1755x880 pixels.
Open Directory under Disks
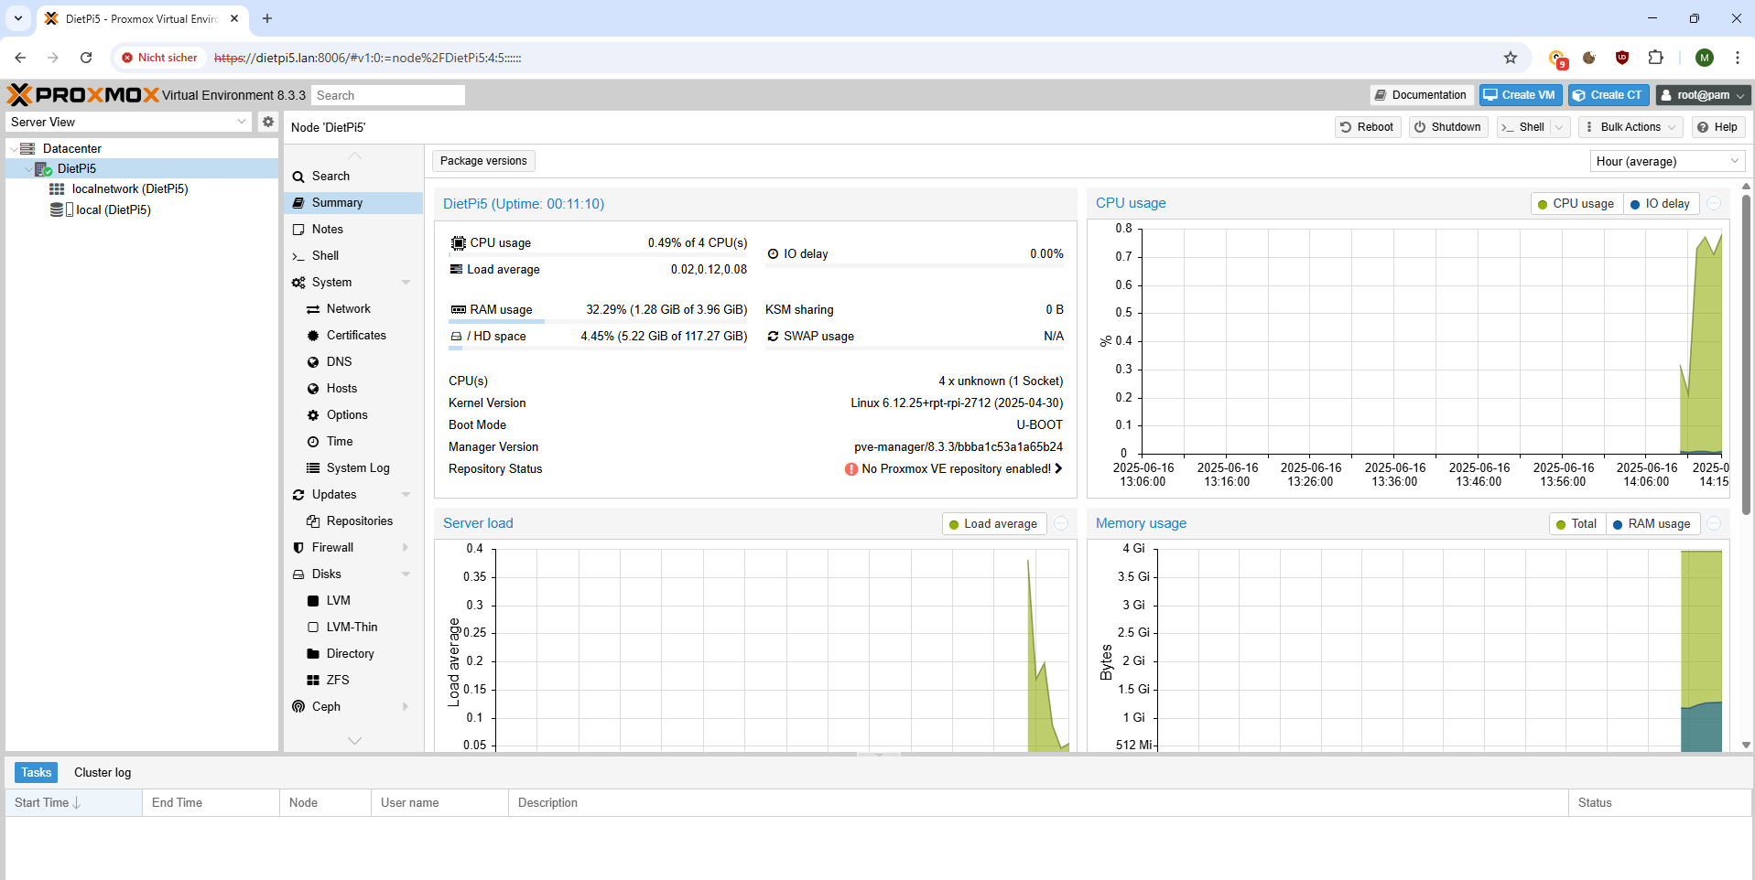pos(353,653)
